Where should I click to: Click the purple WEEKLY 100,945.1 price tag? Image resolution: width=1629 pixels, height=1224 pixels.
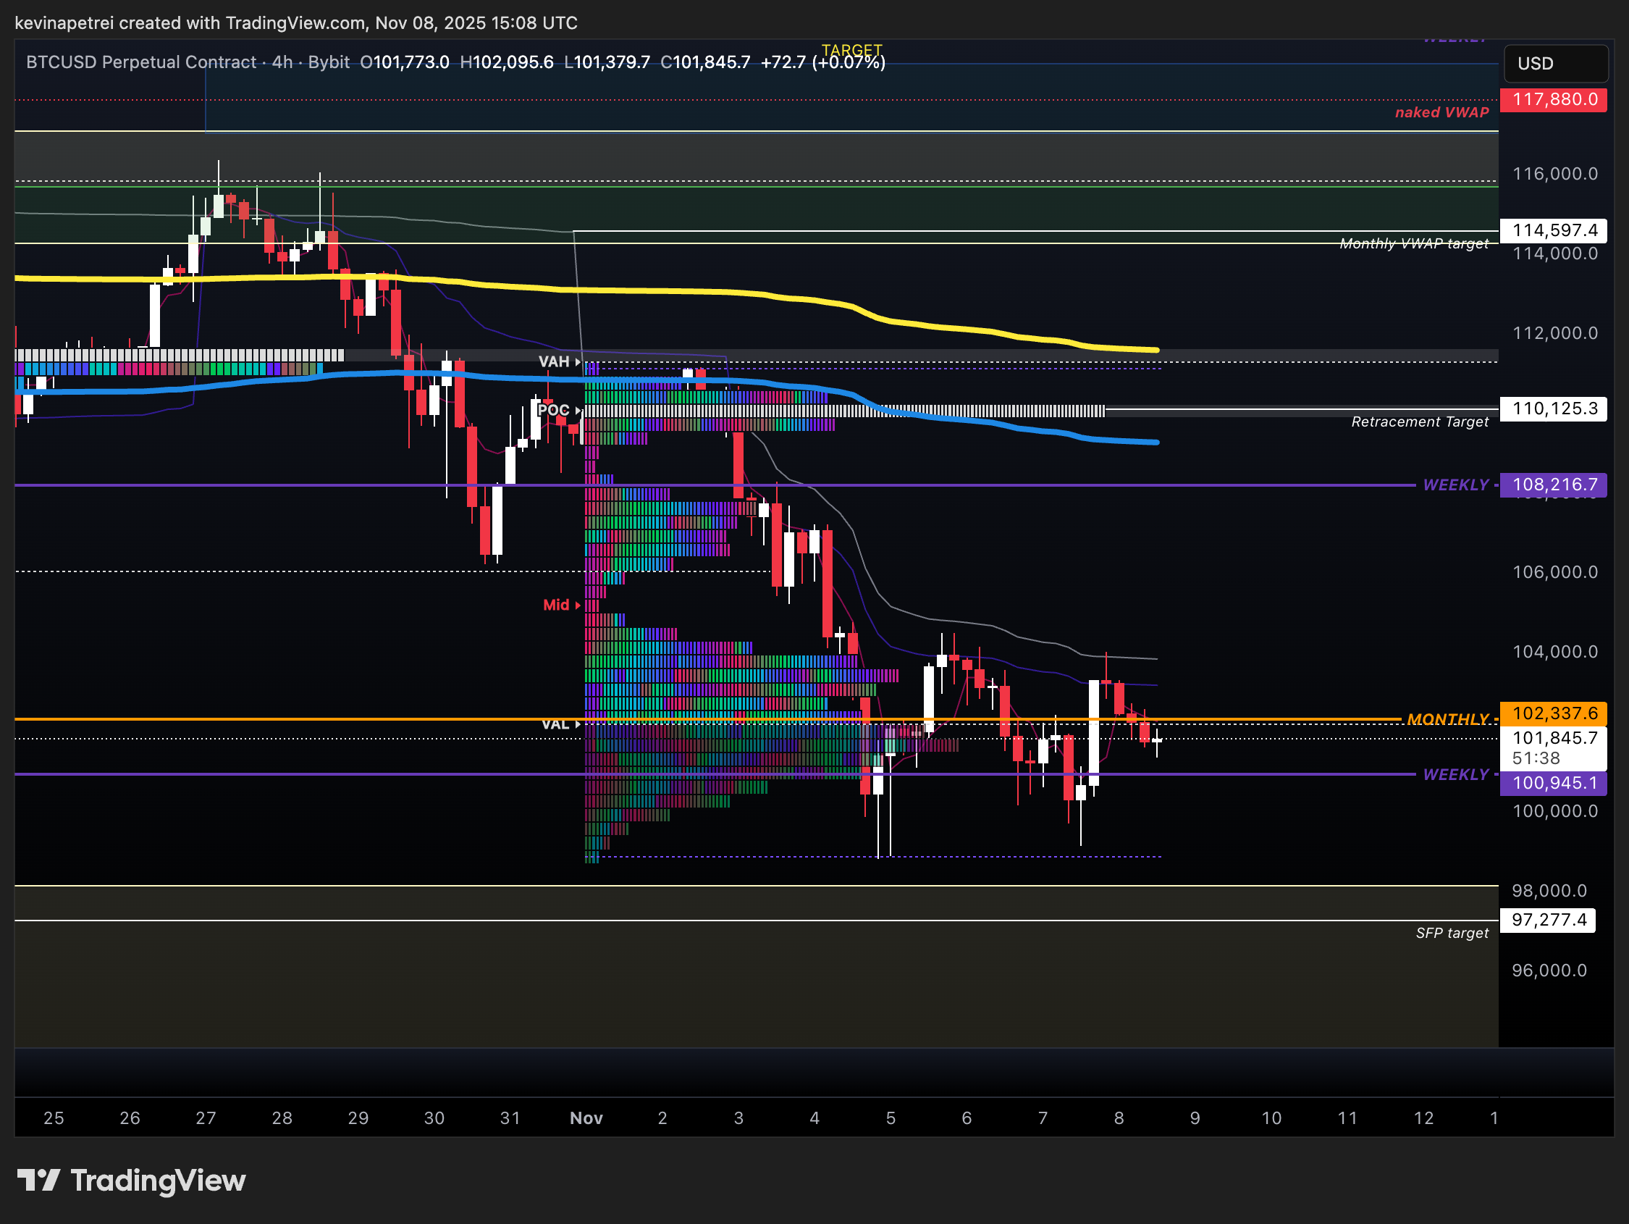pos(1554,783)
